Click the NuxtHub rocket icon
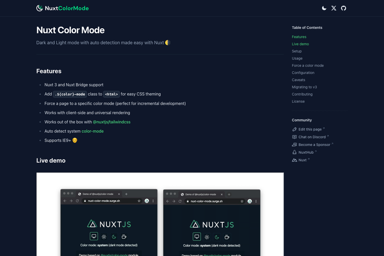Image resolution: width=384 pixels, height=256 pixels. point(294,152)
